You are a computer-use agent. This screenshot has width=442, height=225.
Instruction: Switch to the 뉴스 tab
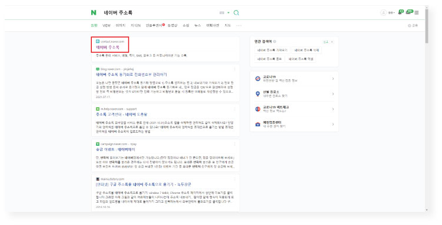[x=198, y=25]
